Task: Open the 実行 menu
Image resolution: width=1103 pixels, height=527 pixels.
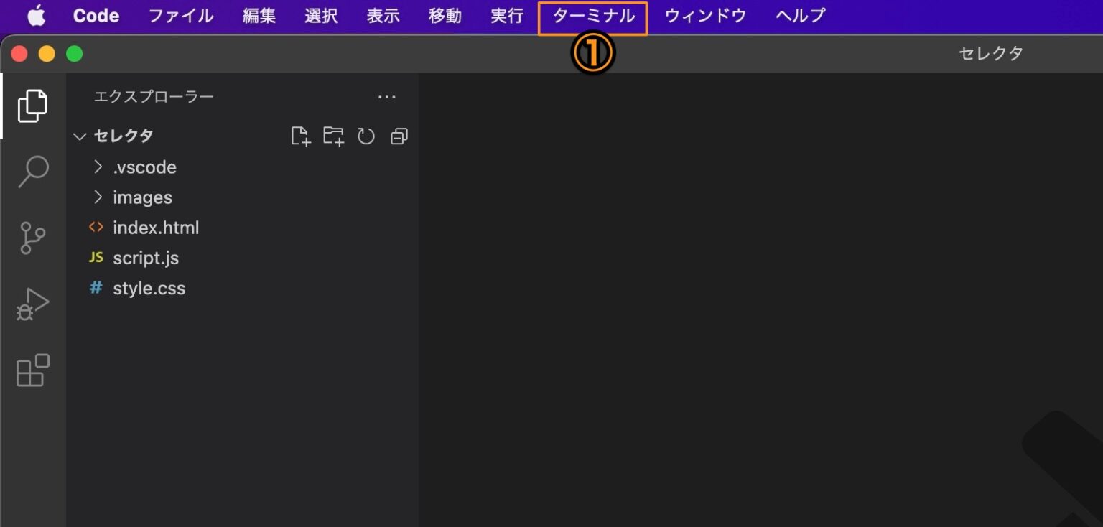Action: [x=506, y=16]
